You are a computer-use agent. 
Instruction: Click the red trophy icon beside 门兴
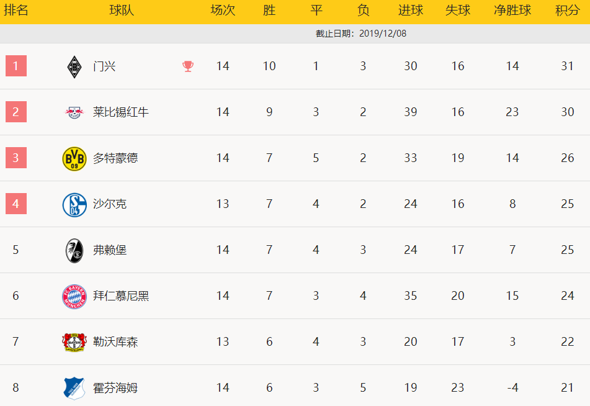click(188, 66)
